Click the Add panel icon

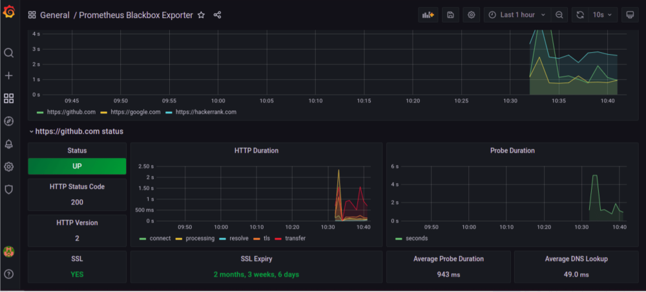[x=428, y=15]
